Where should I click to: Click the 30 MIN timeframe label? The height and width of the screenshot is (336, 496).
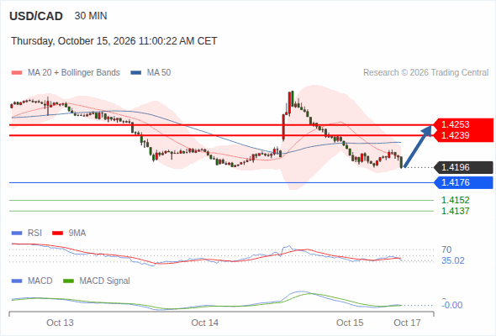pos(91,16)
